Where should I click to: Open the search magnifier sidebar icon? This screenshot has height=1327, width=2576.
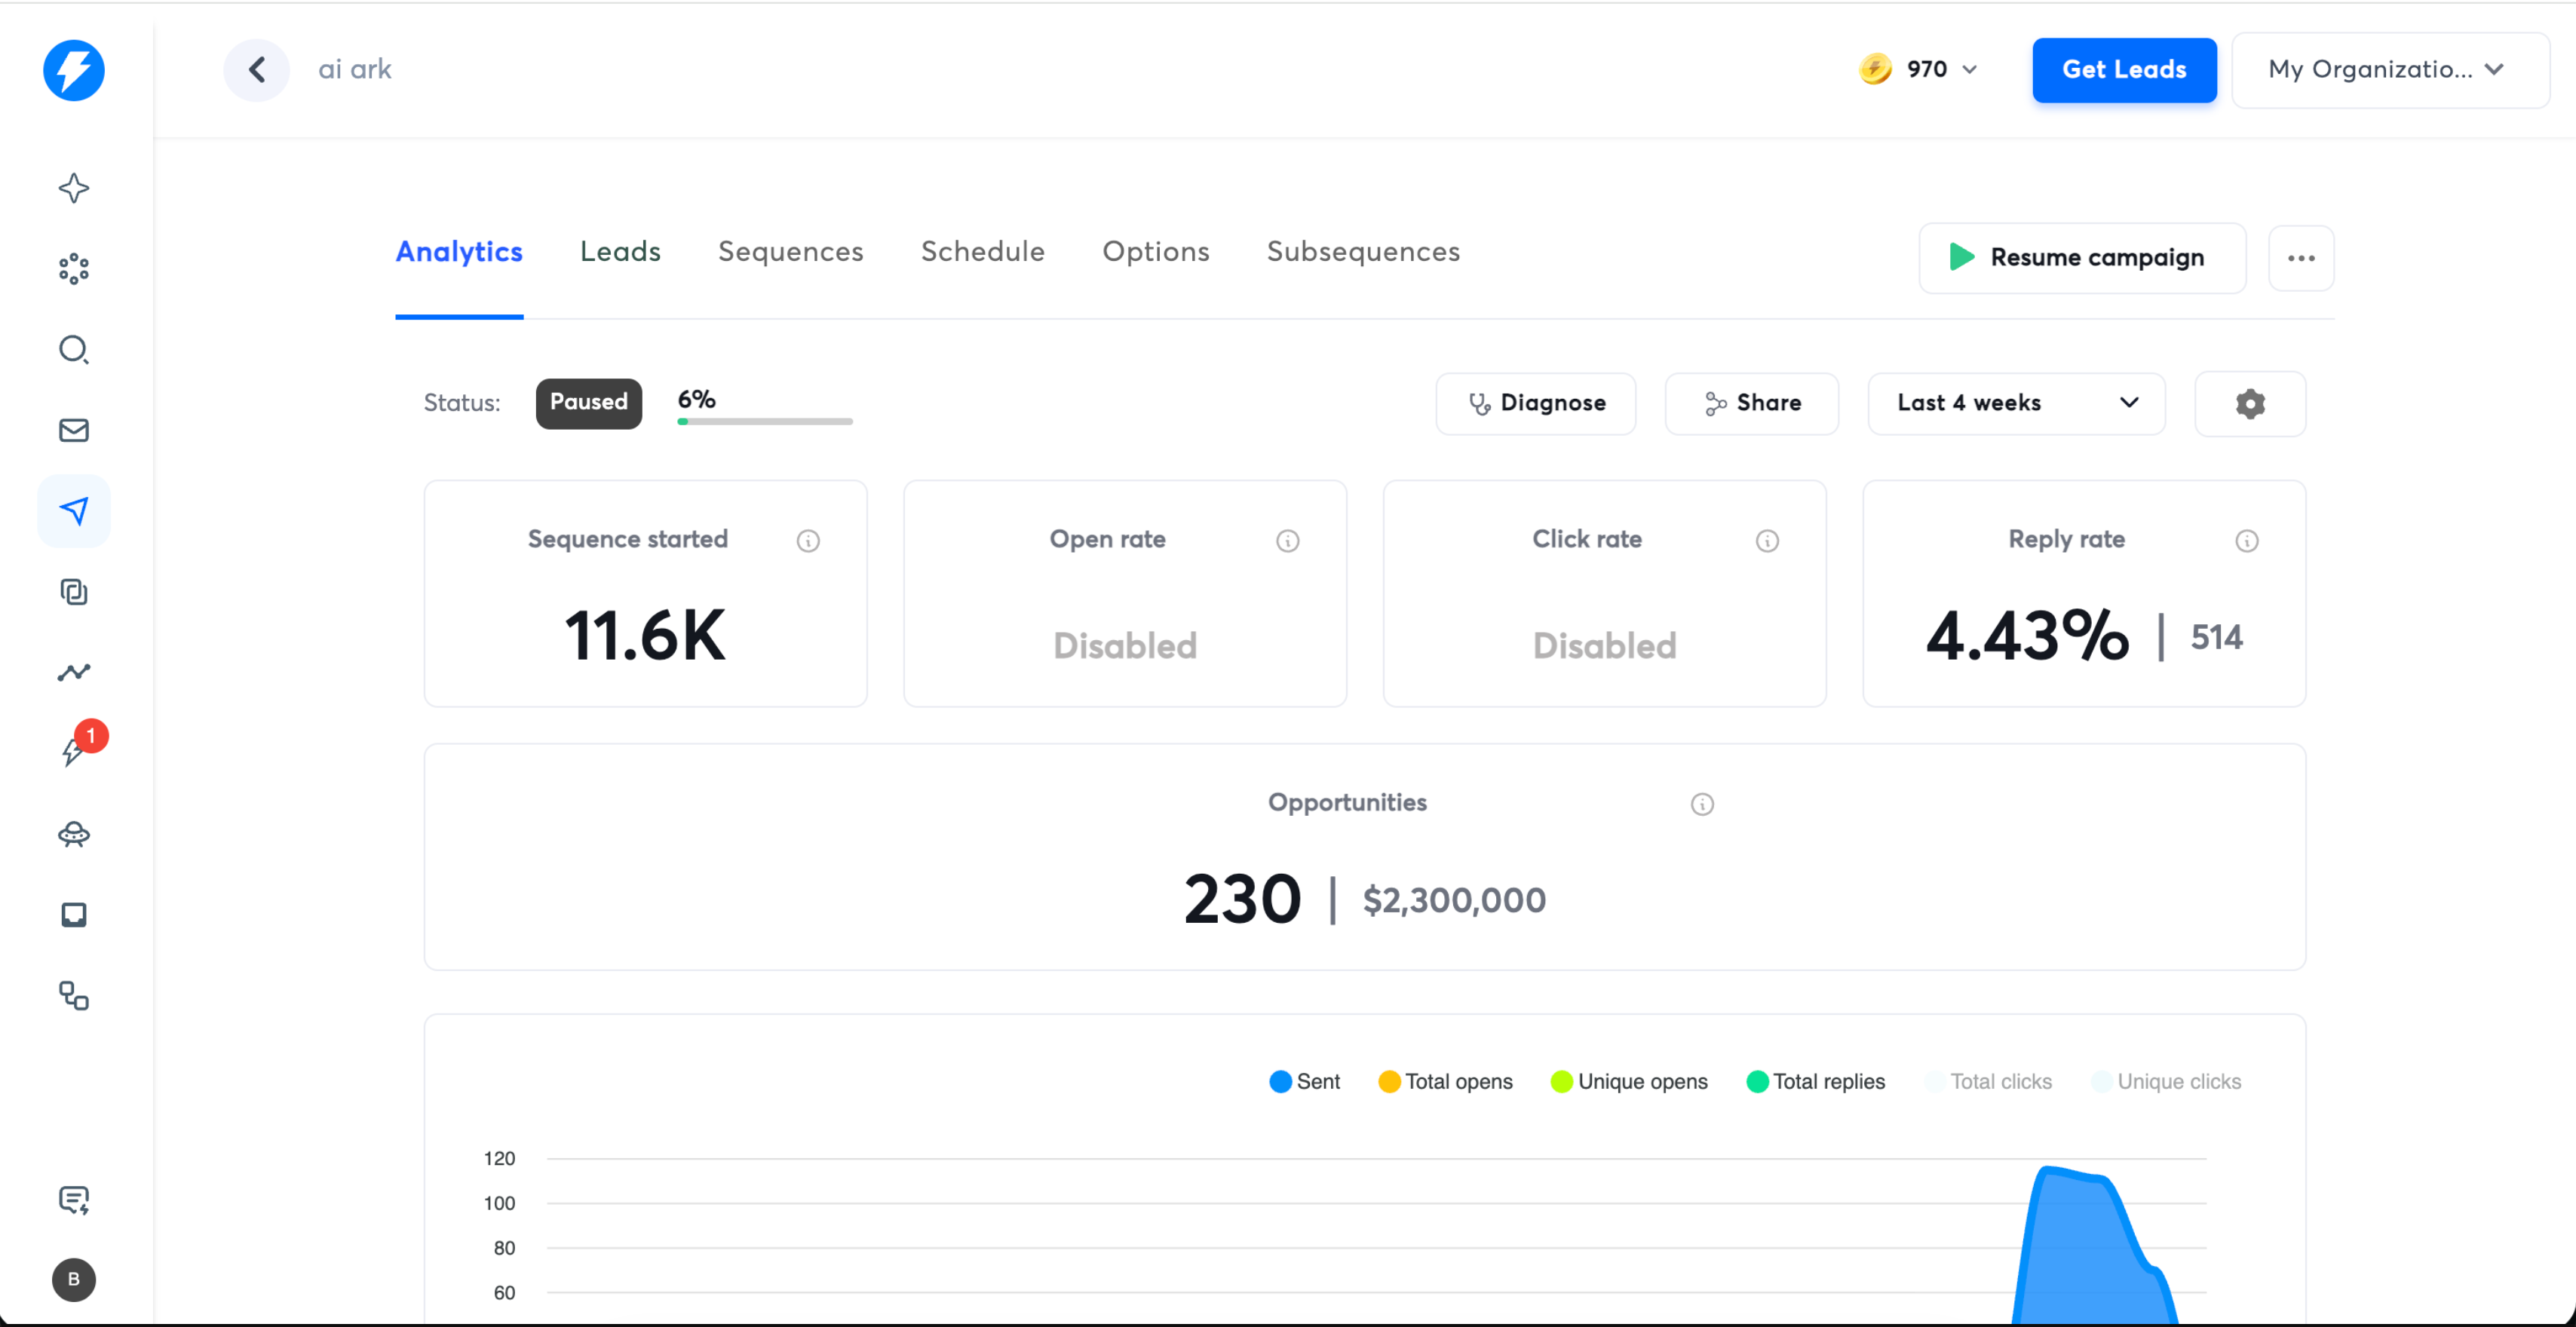pyautogui.click(x=74, y=349)
